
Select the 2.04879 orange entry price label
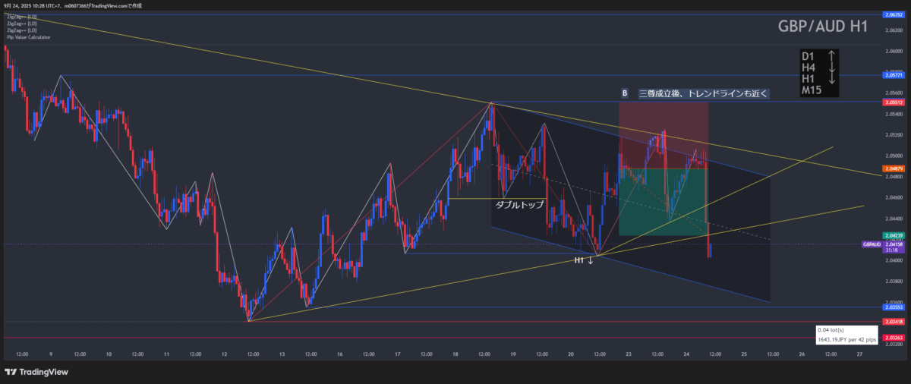893,168
